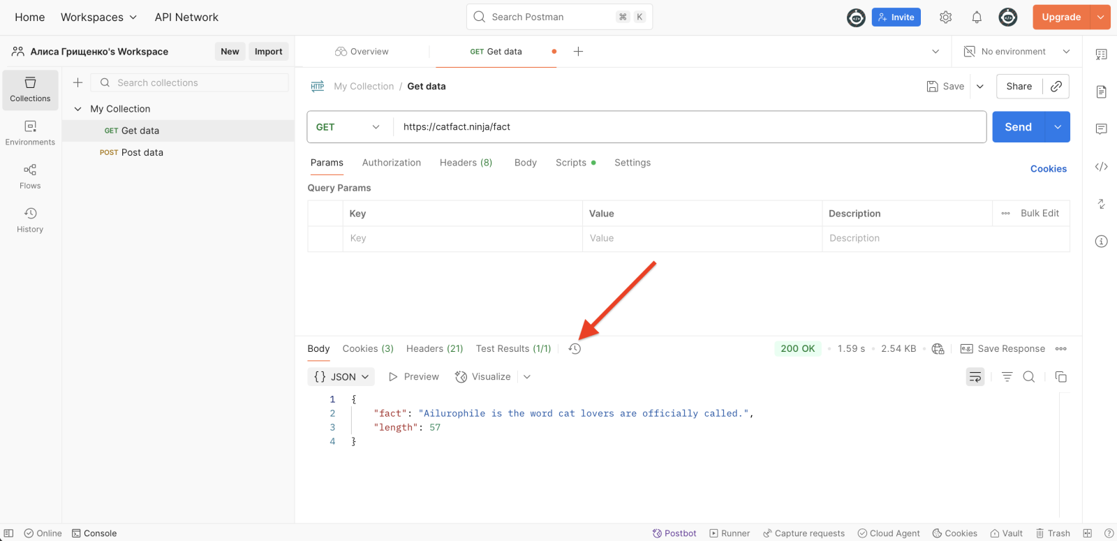
Task: Switch to the request Body tab
Action: (526, 163)
